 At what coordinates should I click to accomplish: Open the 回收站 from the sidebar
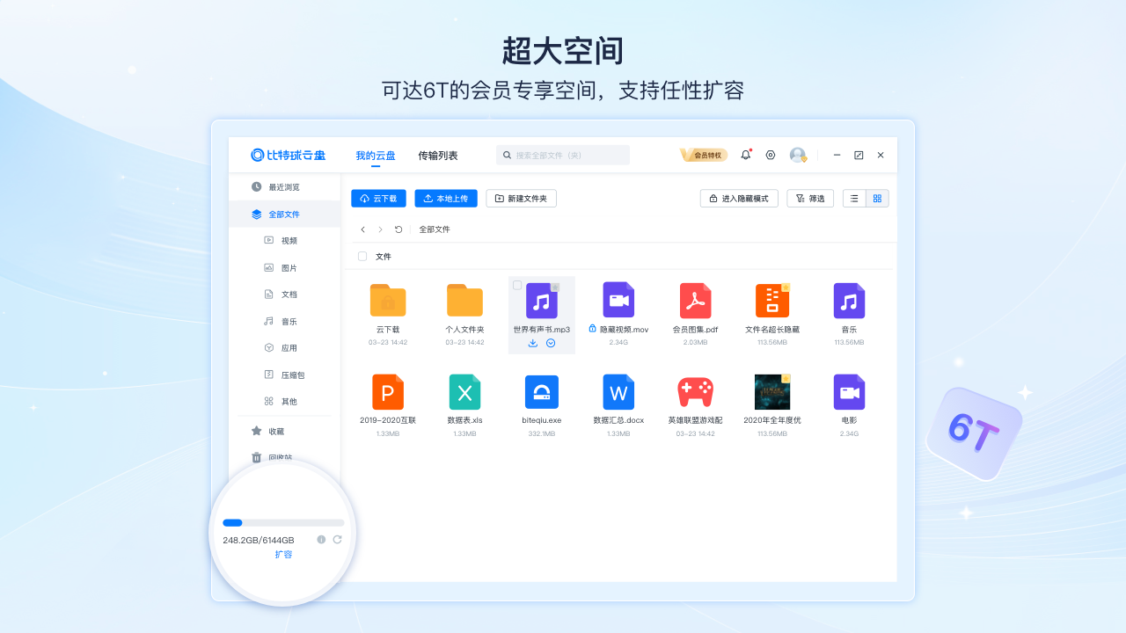[281, 457]
